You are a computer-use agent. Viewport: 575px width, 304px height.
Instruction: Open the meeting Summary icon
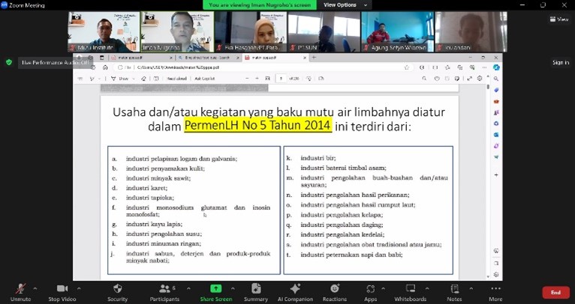(x=256, y=289)
